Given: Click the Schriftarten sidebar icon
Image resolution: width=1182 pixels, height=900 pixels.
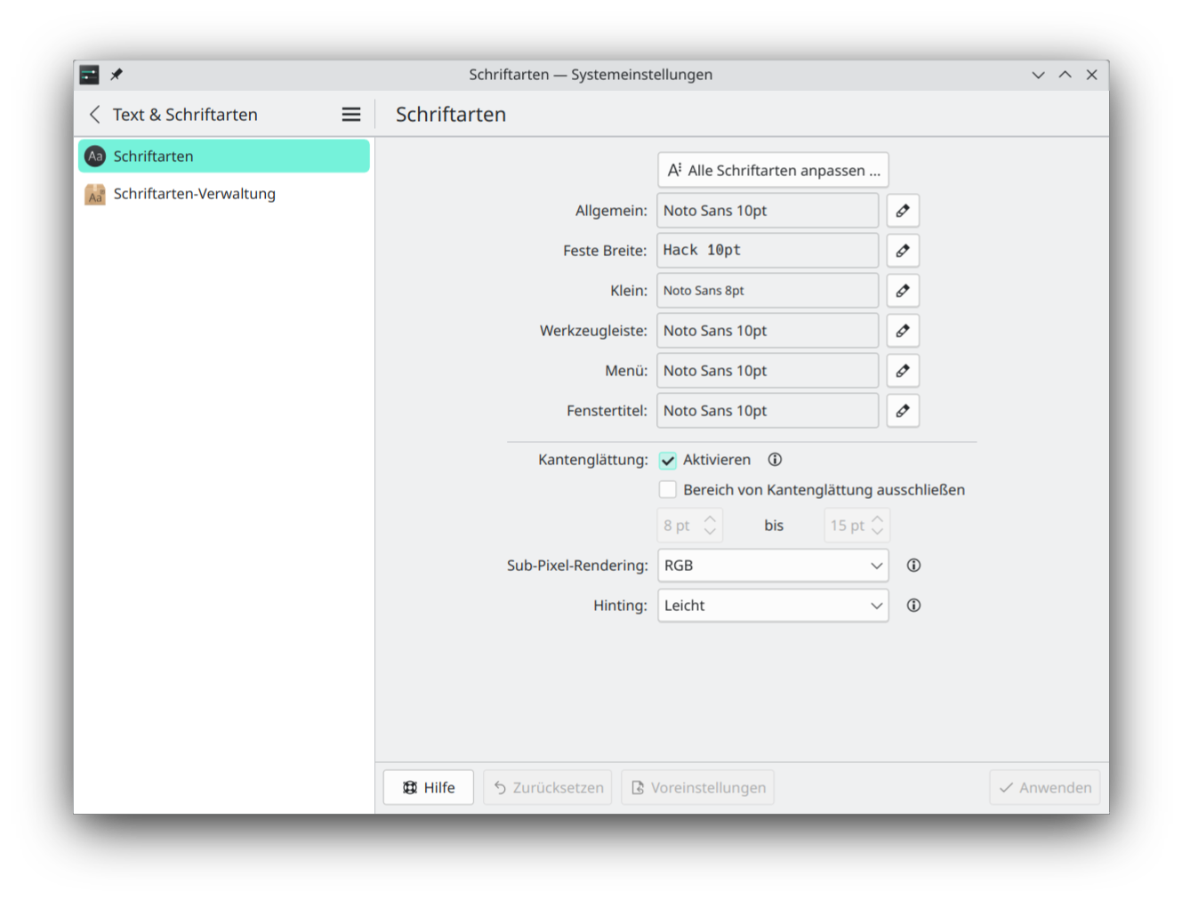Looking at the screenshot, I should click(95, 157).
